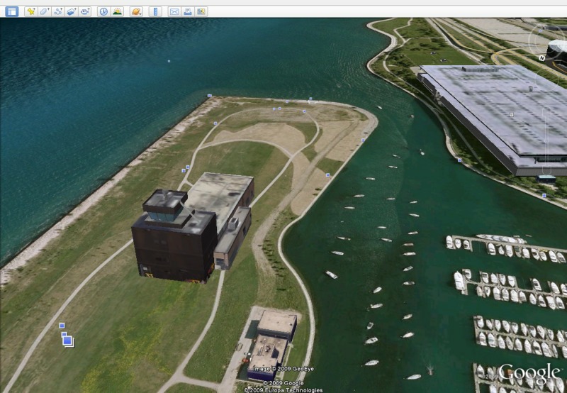Open View in Google Maps
The image size is (567, 393).
[x=201, y=11]
